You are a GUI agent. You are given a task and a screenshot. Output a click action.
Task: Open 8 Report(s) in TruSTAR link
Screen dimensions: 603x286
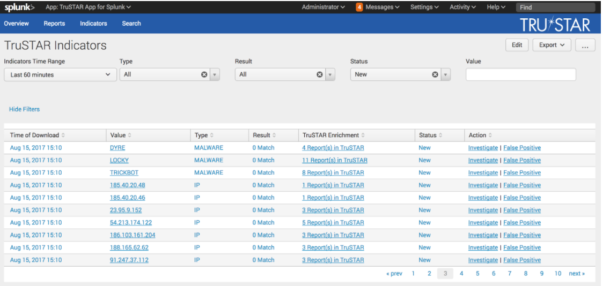tap(333, 173)
